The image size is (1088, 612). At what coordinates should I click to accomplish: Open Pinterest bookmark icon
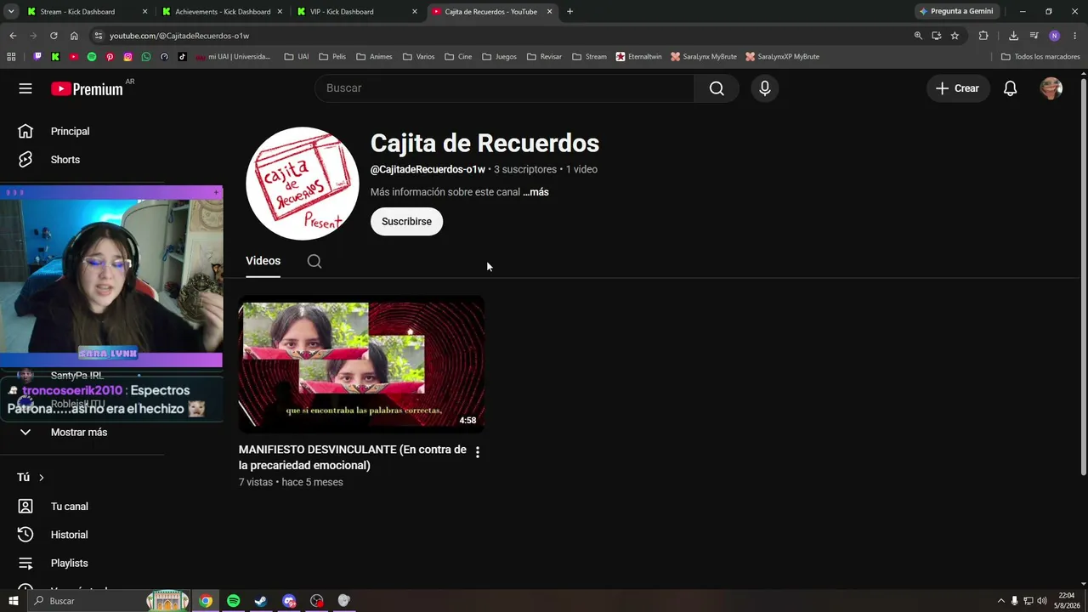(110, 57)
